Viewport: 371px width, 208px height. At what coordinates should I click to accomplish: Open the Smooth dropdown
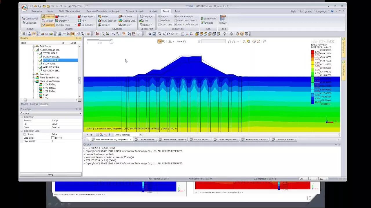pos(62,16)
